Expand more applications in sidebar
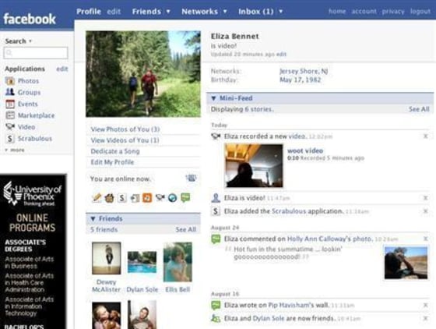 [15, 150]
